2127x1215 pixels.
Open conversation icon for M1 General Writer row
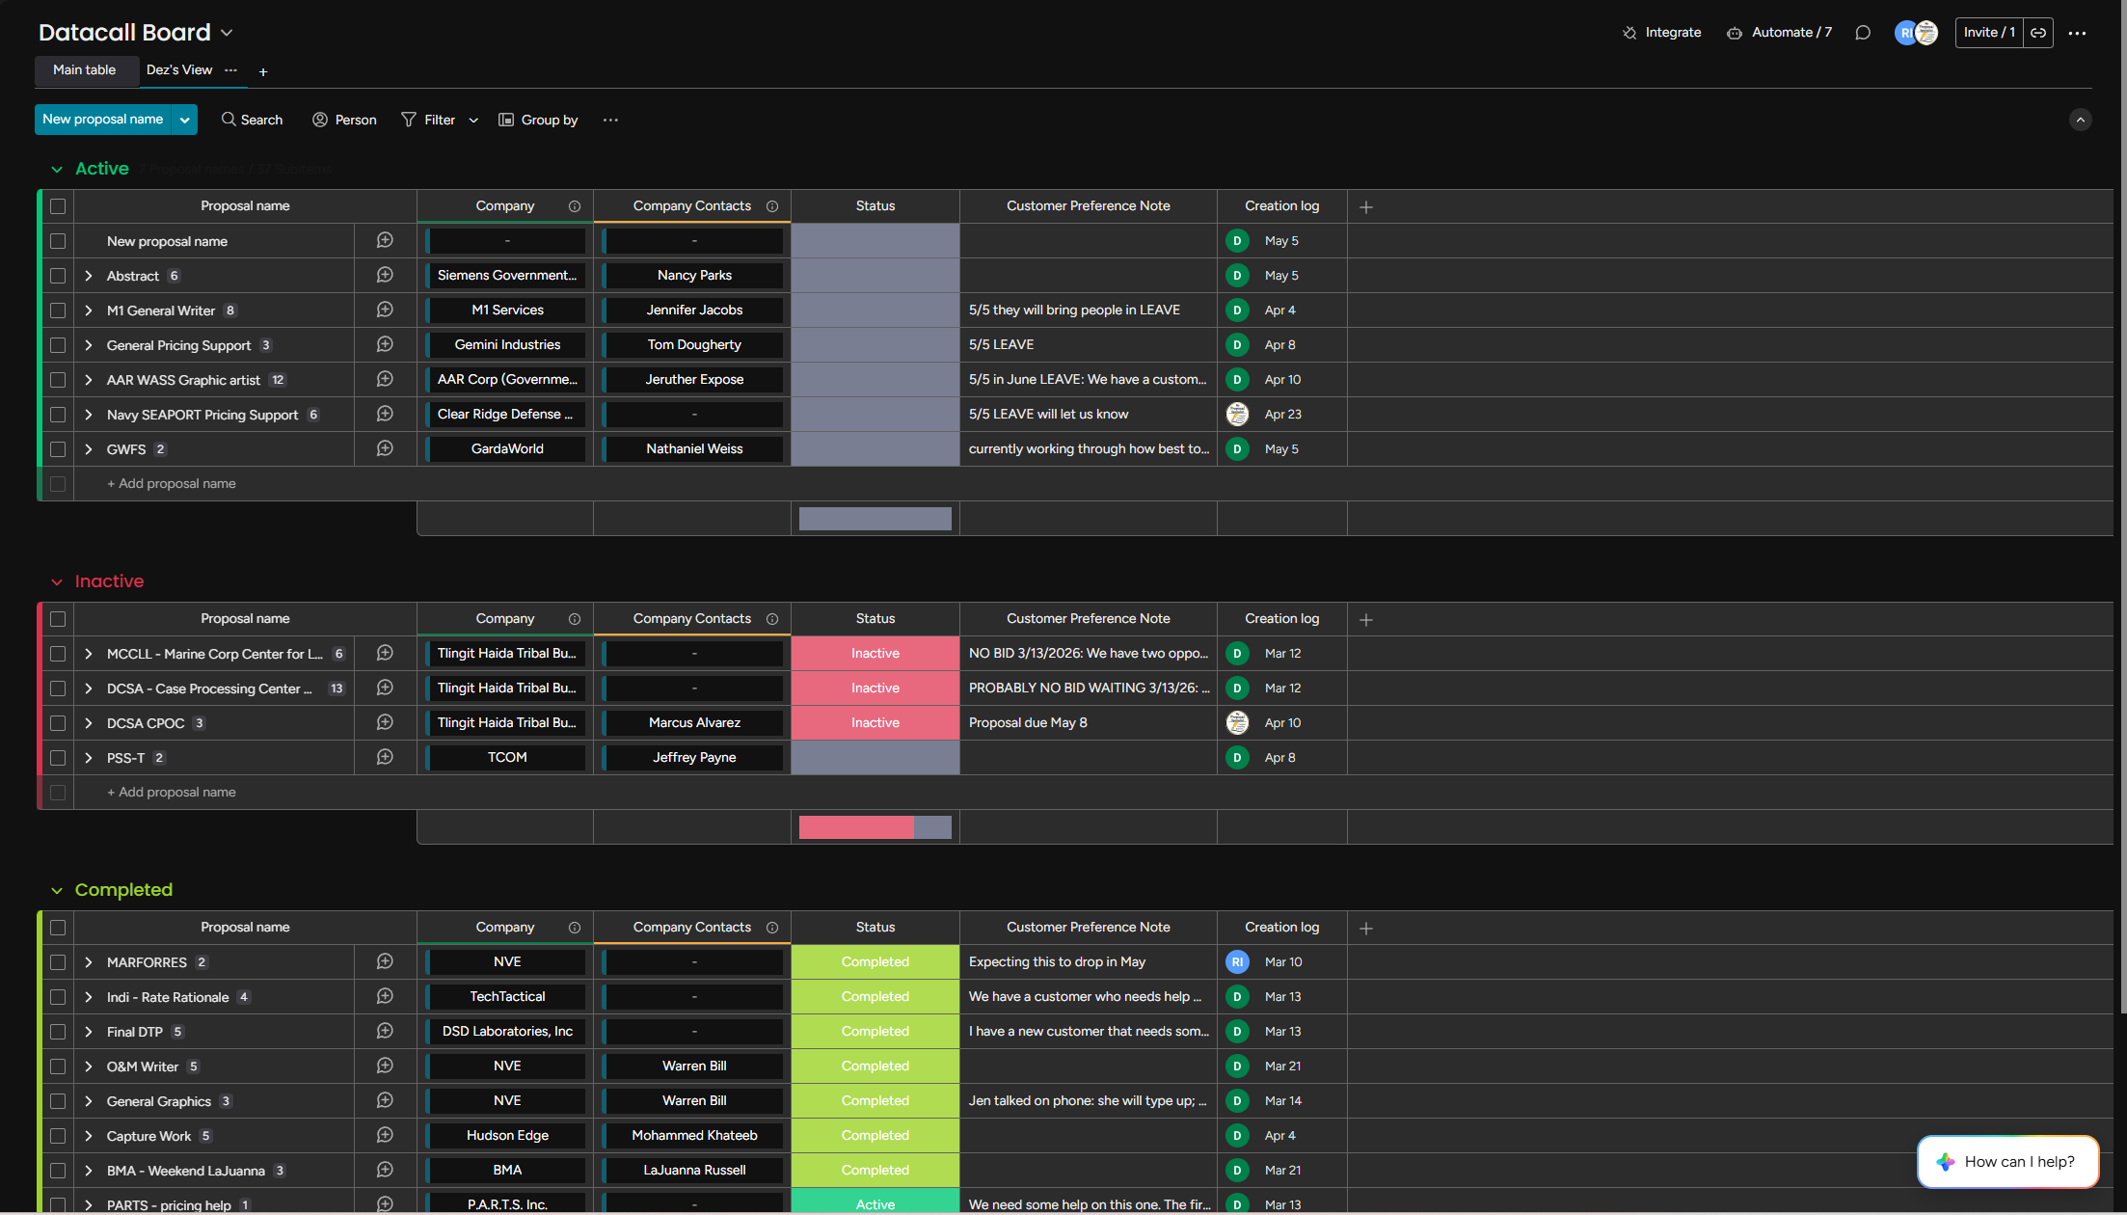tap(385, 310)
